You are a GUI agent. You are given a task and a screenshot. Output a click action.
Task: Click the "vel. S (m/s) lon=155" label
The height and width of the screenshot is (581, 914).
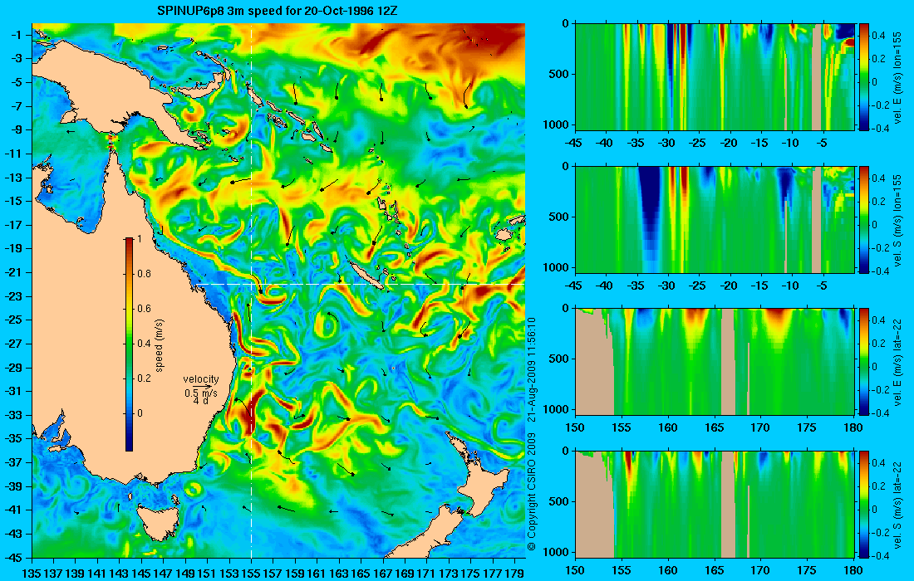click(x=897, y=220)
